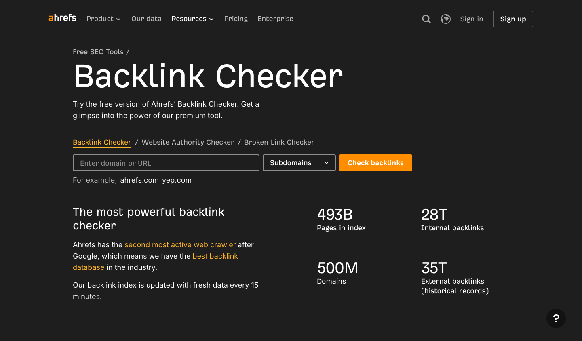
Task: Open the Enterprise page
Action: click(275, 19)
